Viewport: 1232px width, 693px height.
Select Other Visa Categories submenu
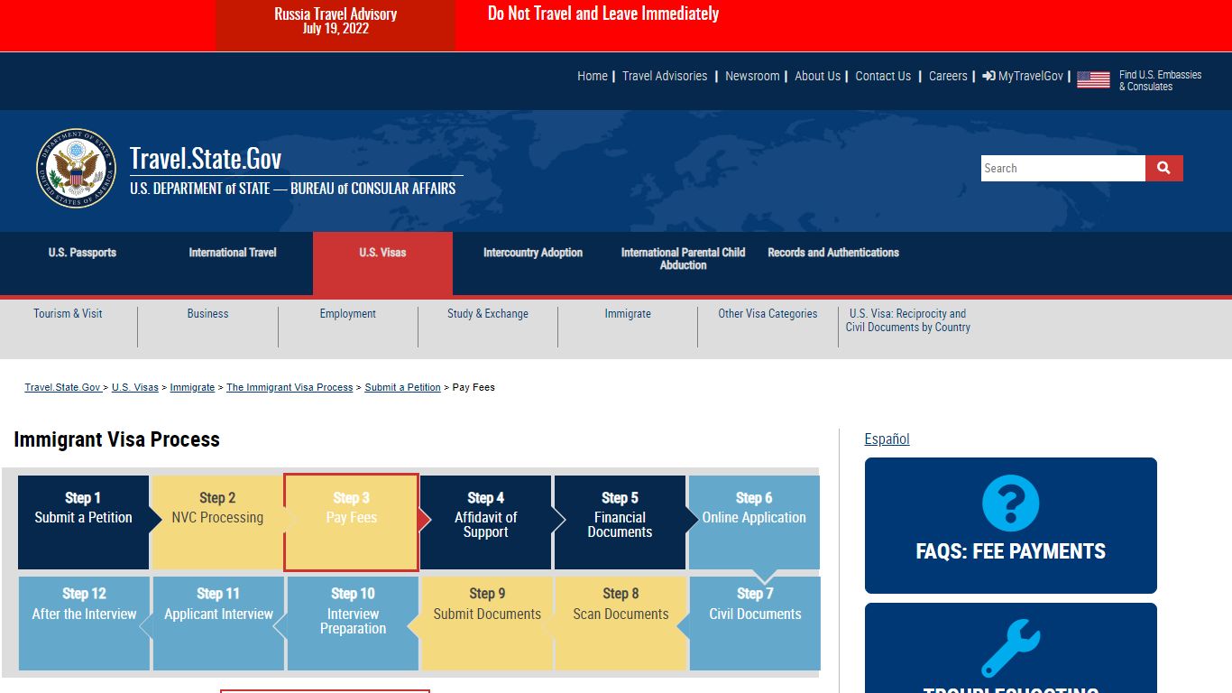click(768, 314)
